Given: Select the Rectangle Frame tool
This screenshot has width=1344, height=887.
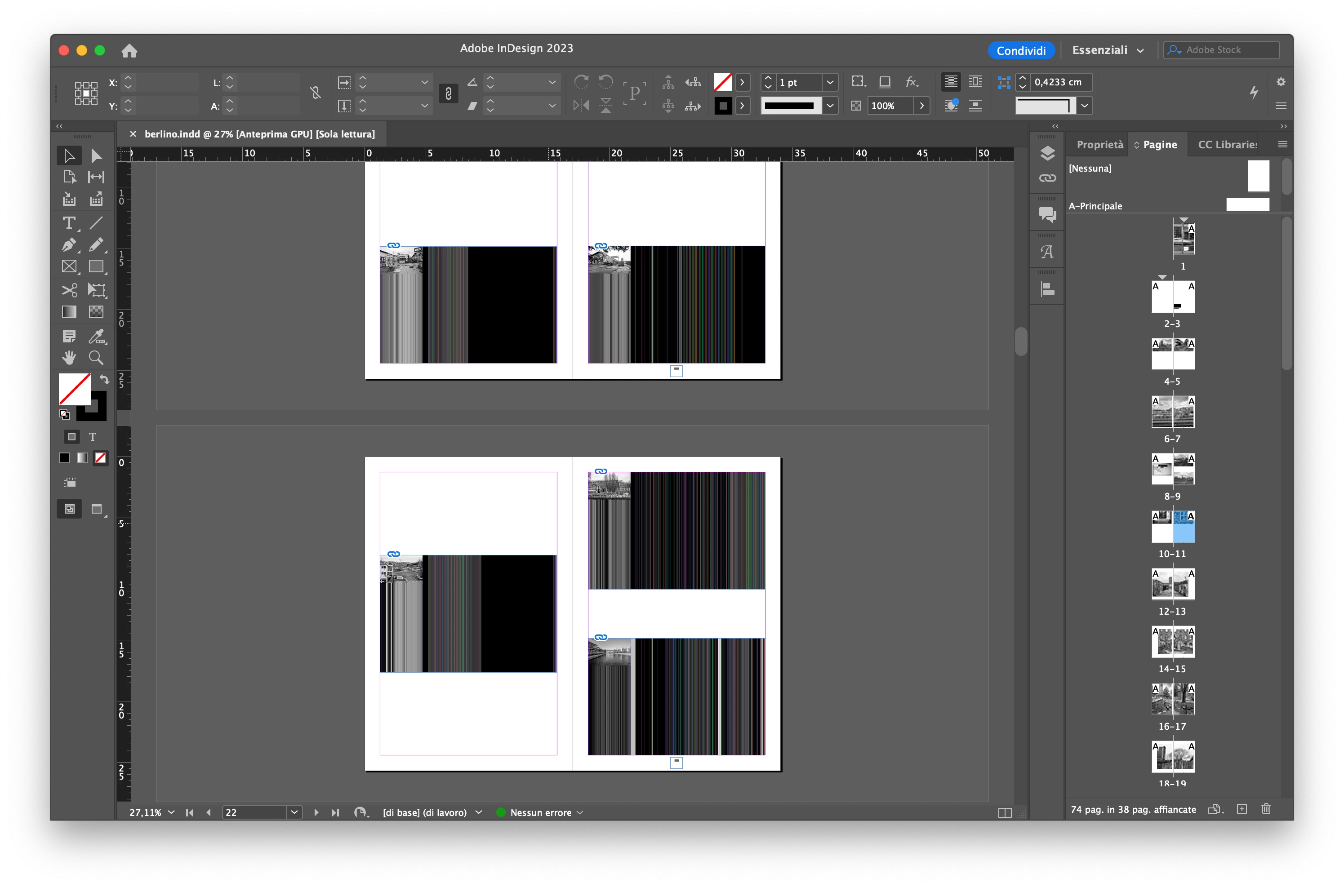Looking at the screenshot, I should pos(69,266).
